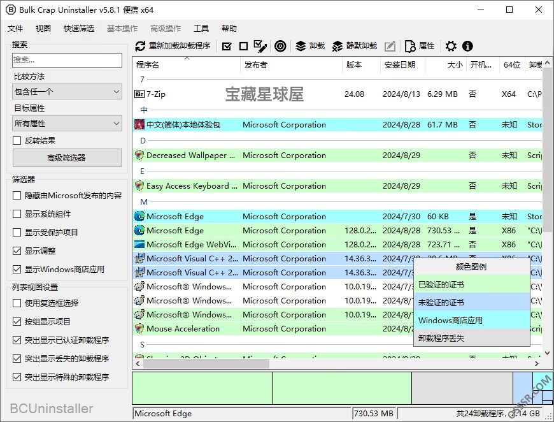Click the invert selection checkbox-pencil icon

point(260,46)
